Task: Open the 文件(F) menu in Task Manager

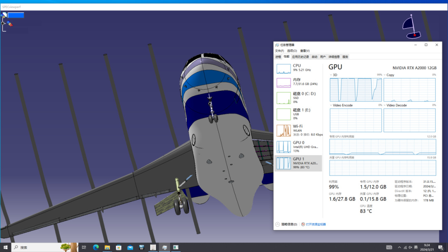Action: pyautogui.click(x=280, y=51)
